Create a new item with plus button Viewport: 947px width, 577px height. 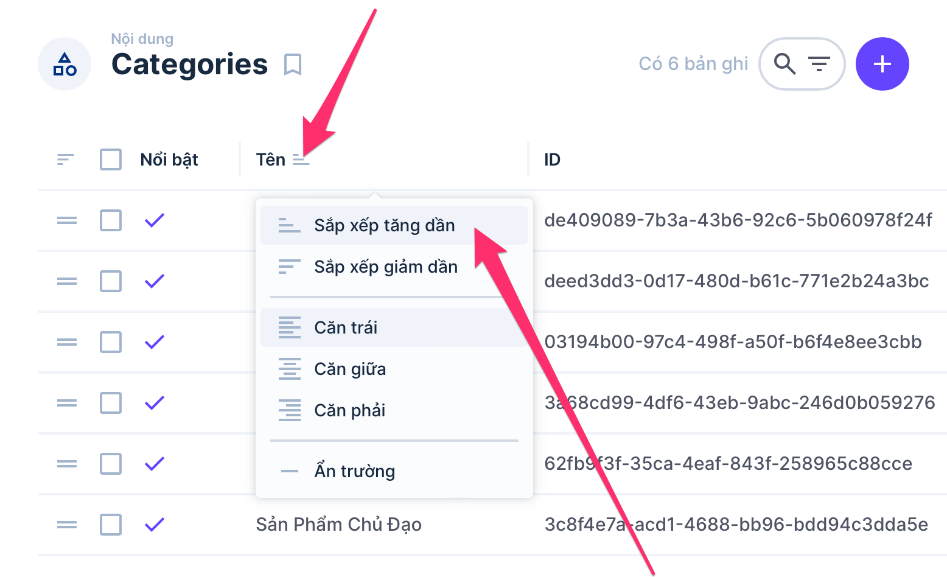882,64
